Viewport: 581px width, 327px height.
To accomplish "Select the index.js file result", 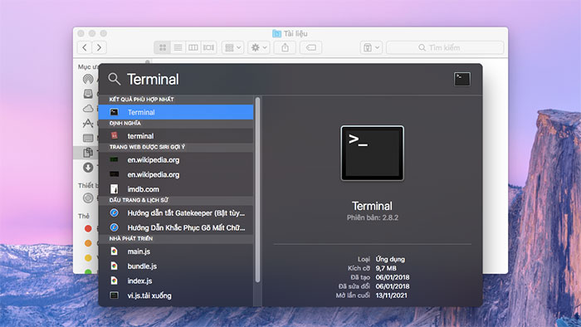I will click(176, 281).
